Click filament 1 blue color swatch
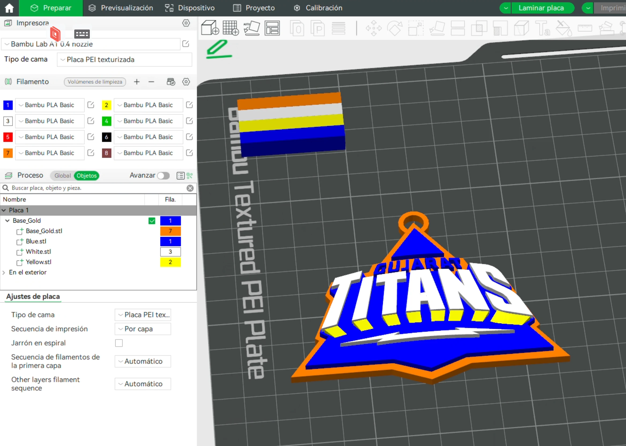 click(8, 105)
